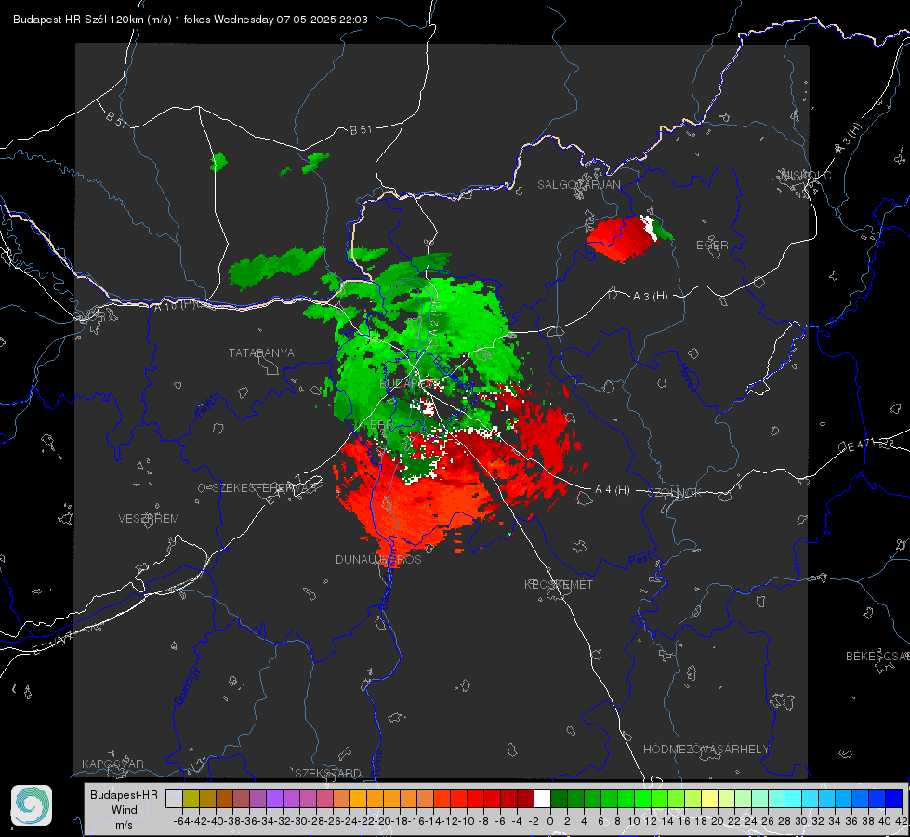Image resolution: width=910 pixels, height=837 pixels.
Task: Click the legend value 0
Action: point(550,821)
